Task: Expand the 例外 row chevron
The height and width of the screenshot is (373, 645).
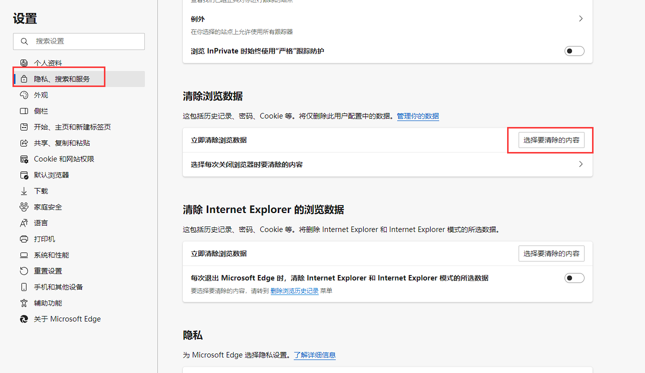Action: pos(581,18)
